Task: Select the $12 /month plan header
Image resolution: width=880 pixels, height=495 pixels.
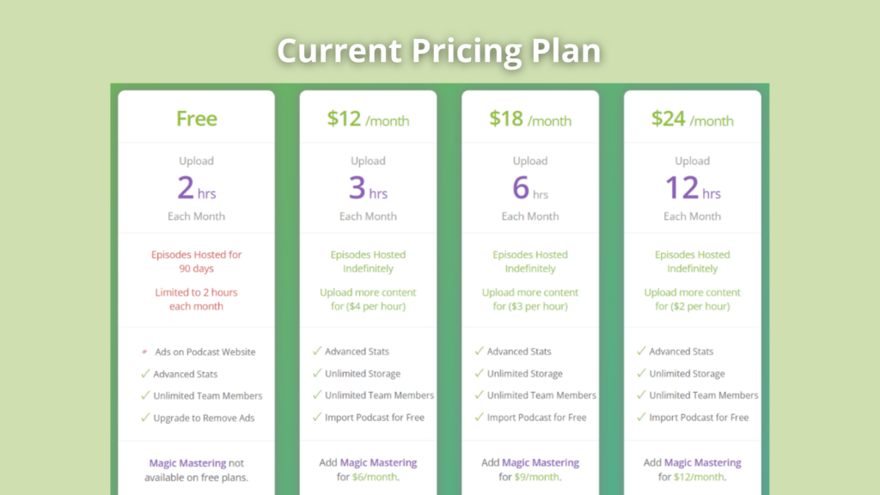Action: 368,119
